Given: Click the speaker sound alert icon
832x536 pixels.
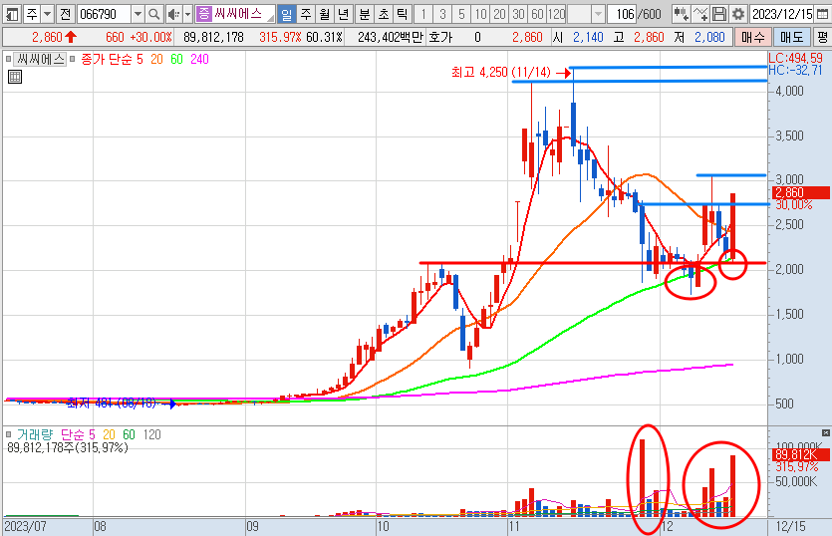Looking at the screenshot, I should [173, 14].
